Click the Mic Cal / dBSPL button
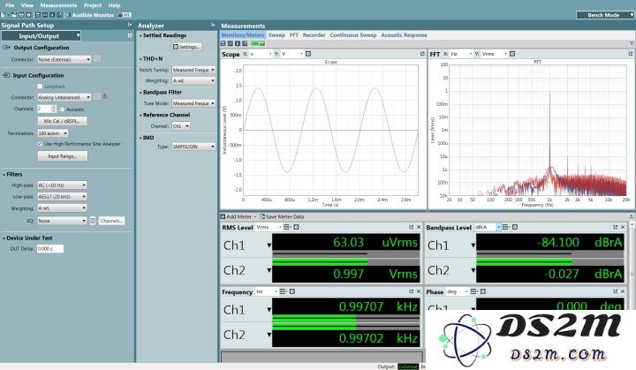 (x=62, y=121)
